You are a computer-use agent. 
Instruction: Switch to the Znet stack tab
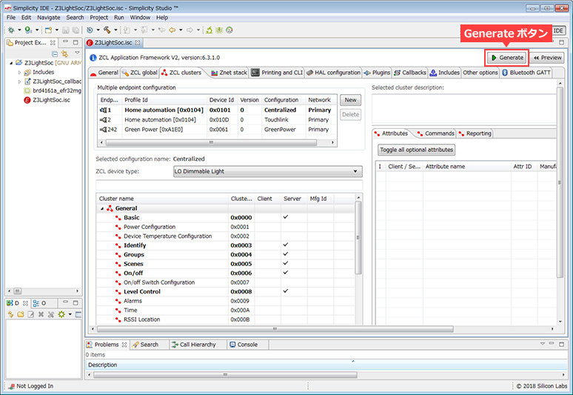pyautogui.click(x=229, y=73)
